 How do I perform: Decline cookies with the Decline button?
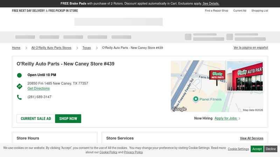tap(271, 149)
